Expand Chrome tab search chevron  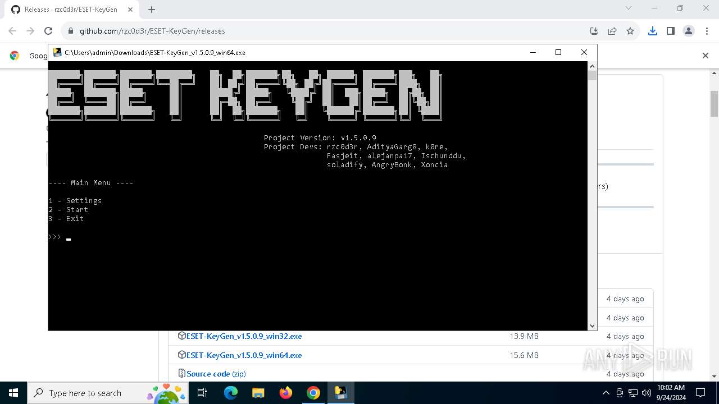click(629, 8)
